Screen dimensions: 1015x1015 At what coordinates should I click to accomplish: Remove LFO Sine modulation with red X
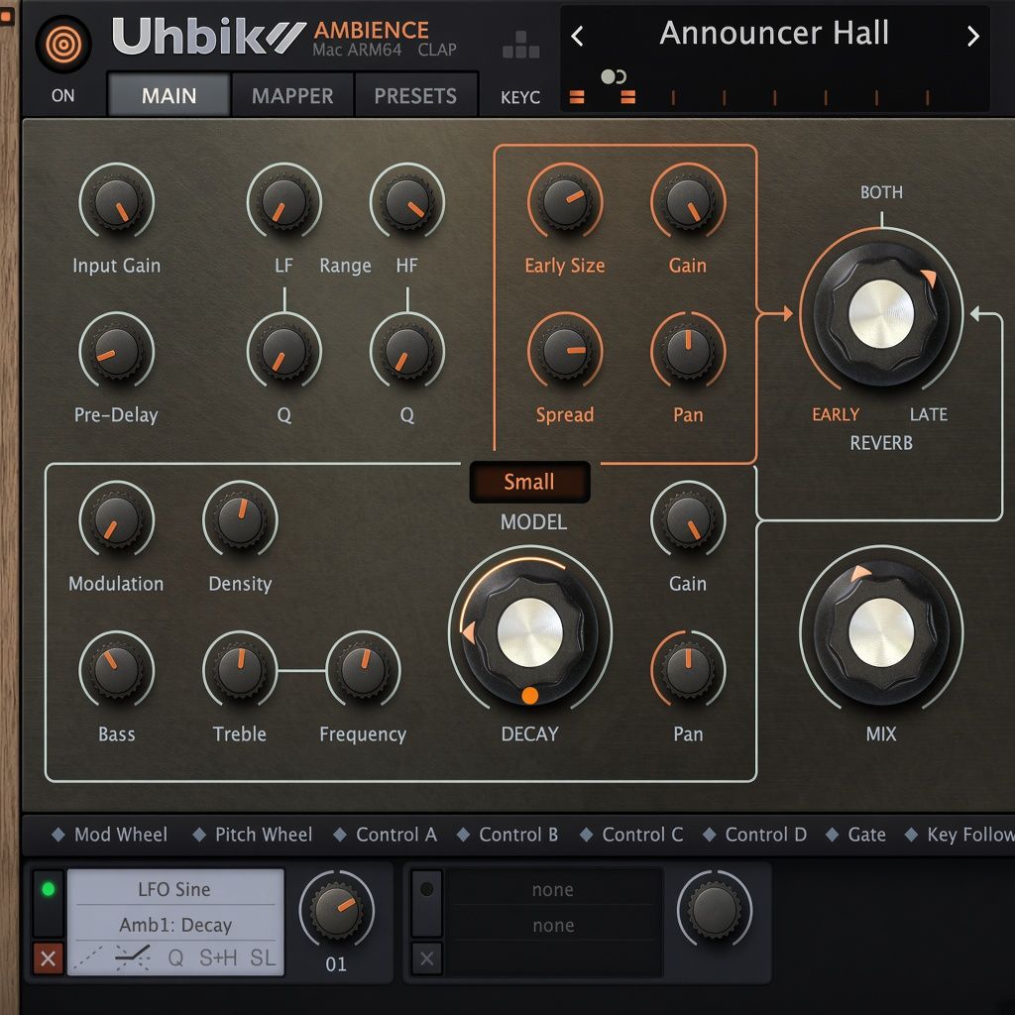tap(48, 959)
